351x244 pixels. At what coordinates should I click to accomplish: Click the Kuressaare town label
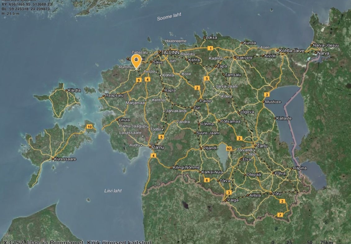65,159
